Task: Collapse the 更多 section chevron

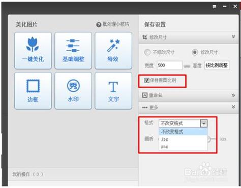Action: click(x=233, y=107)
